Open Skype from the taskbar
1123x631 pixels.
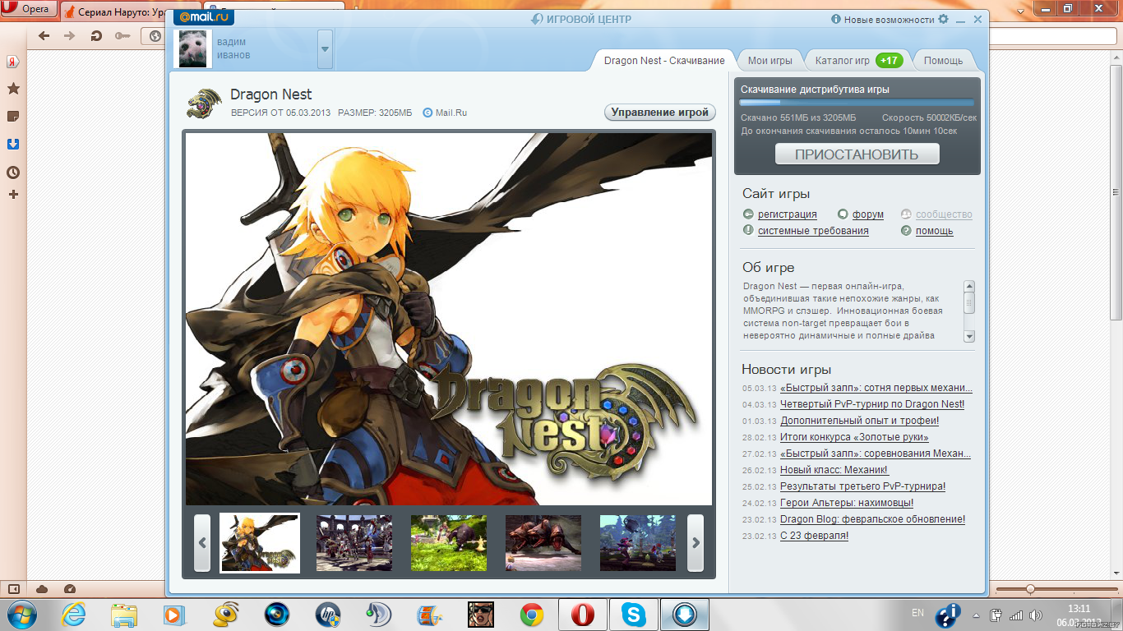[x=634, y=614]
